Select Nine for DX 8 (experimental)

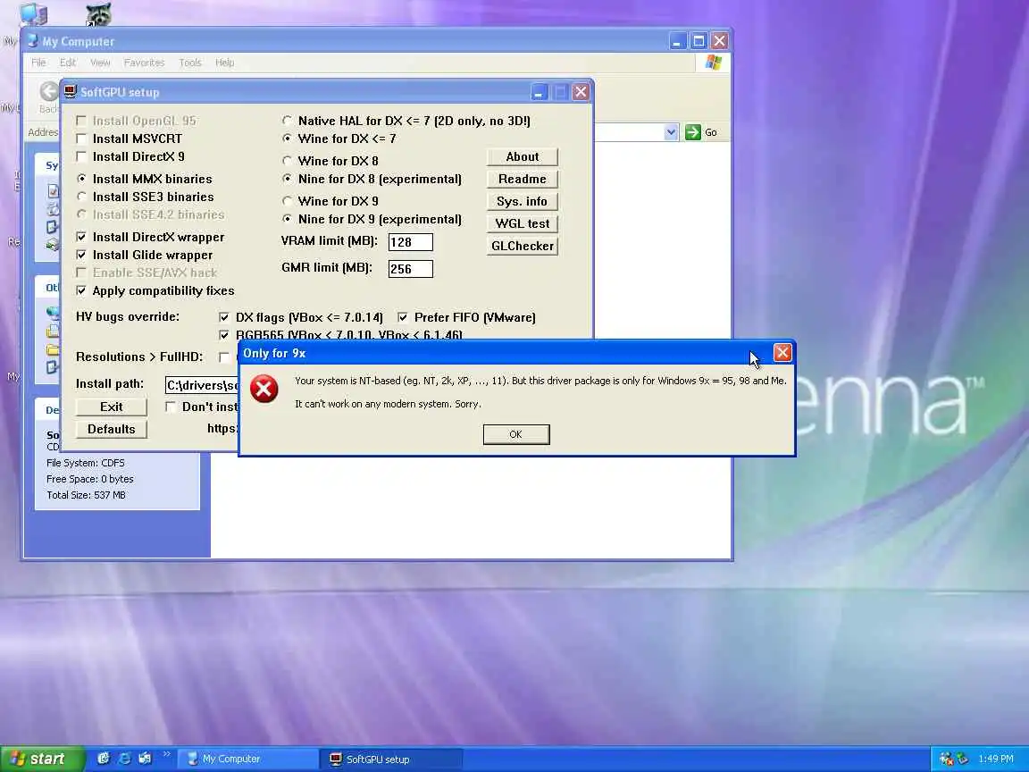click(x=287, y=179)
